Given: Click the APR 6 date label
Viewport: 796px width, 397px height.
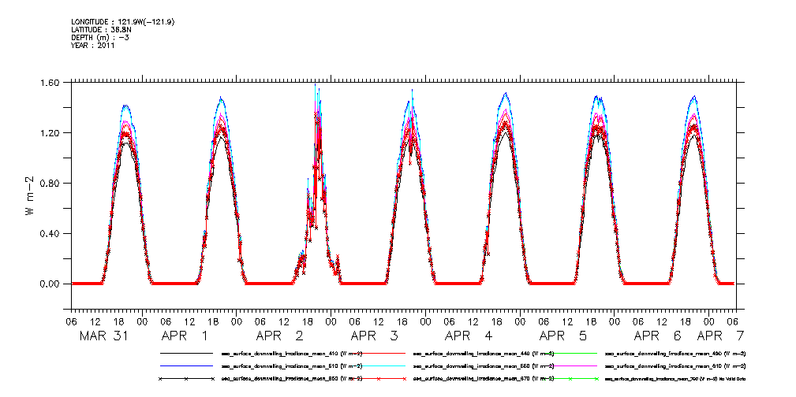Looking at the screenshot, I should point(657,336).
